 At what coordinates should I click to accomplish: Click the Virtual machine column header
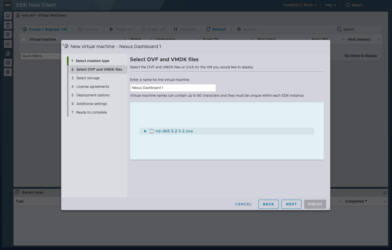[43, 39]
